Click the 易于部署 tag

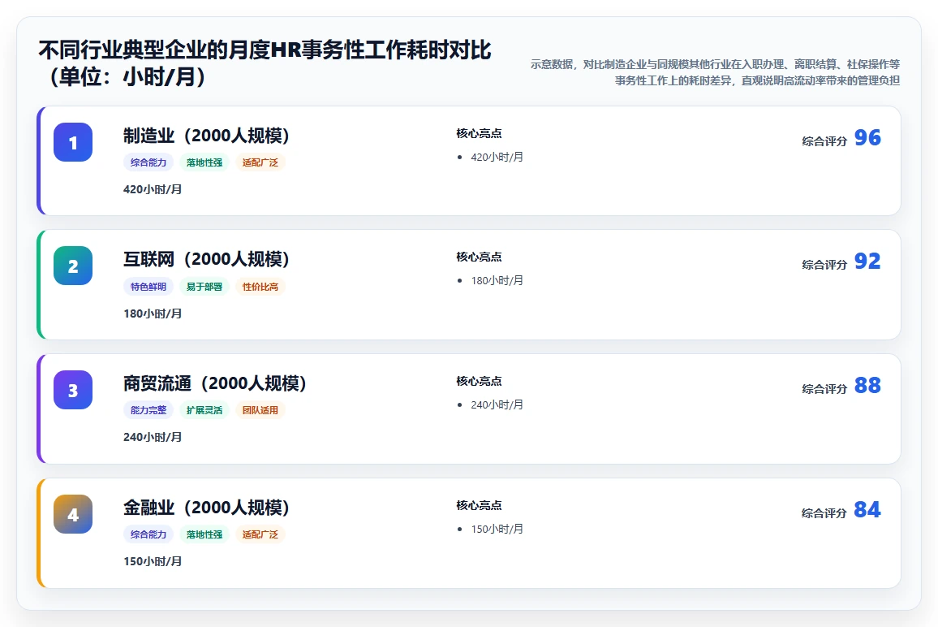[204, 287]
